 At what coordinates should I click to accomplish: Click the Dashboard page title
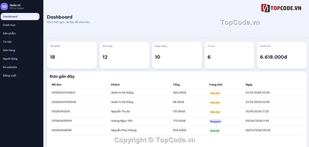pyautogui.click(x=60, y=17)
